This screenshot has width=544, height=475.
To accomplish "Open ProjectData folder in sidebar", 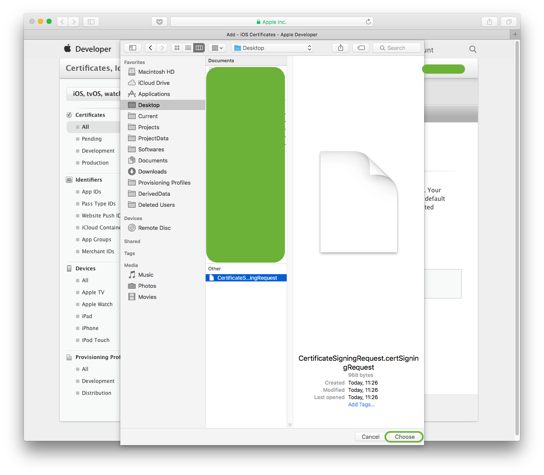I will coord(163,138).
